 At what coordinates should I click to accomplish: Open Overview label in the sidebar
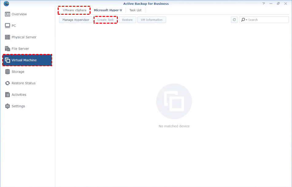[19, 14]
